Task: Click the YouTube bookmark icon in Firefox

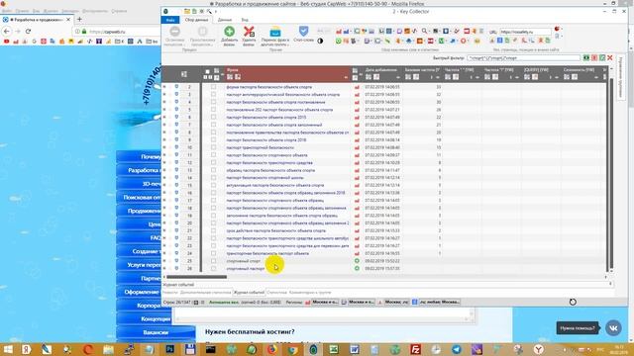Action: [x=7, y=42]
